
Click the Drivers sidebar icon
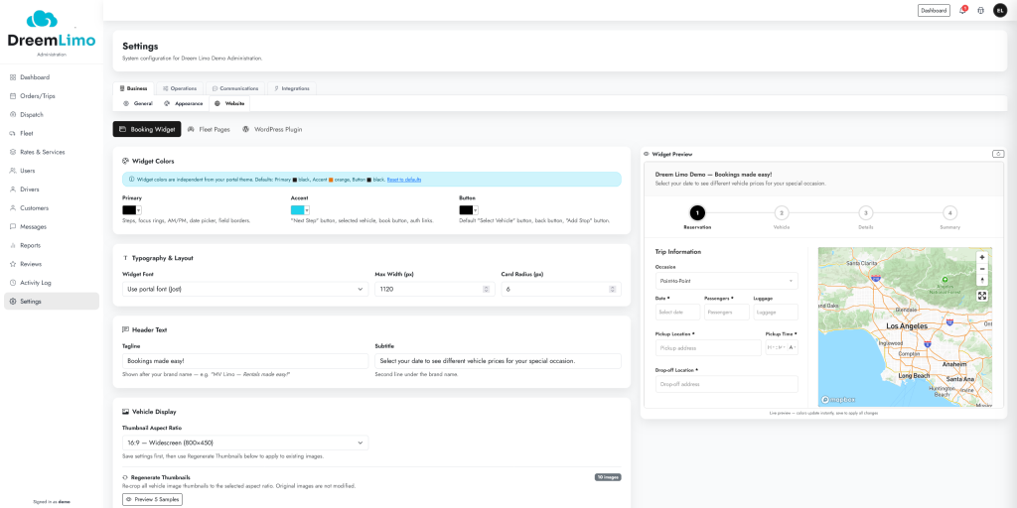point(13,190)
